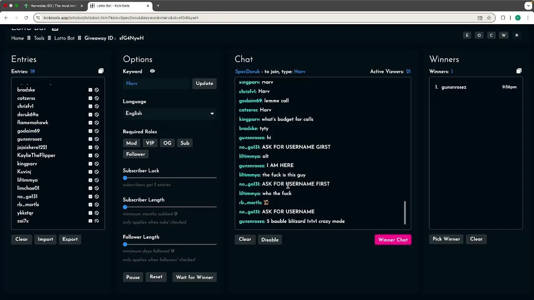Pause the giveaway
This screenshot has width=534, height=300.
[133, 277]
